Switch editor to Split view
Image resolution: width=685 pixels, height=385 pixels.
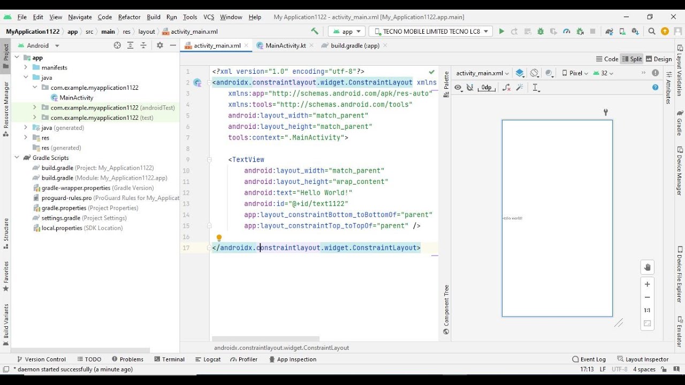tap(631, 59)
